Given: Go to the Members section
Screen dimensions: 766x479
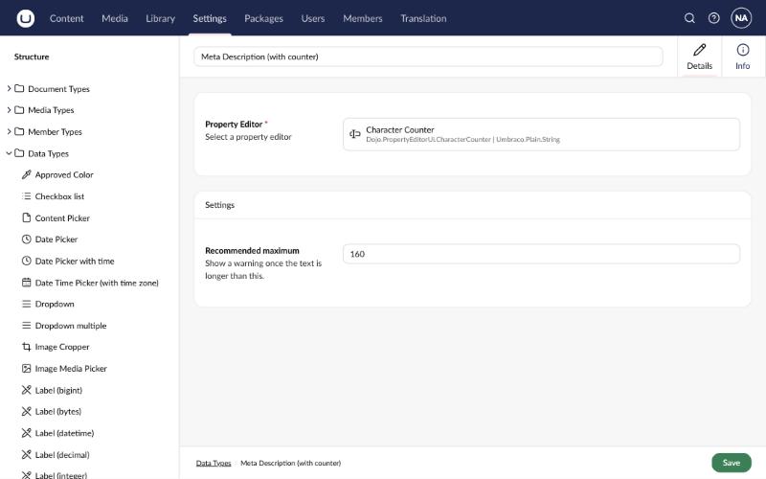Looking at the screenshot, I should pos(363,18).
